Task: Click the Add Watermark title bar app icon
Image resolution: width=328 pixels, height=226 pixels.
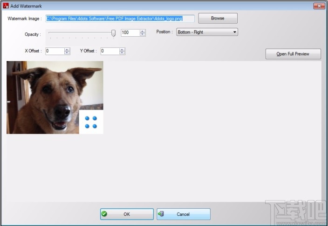Action: coord(6,6)
